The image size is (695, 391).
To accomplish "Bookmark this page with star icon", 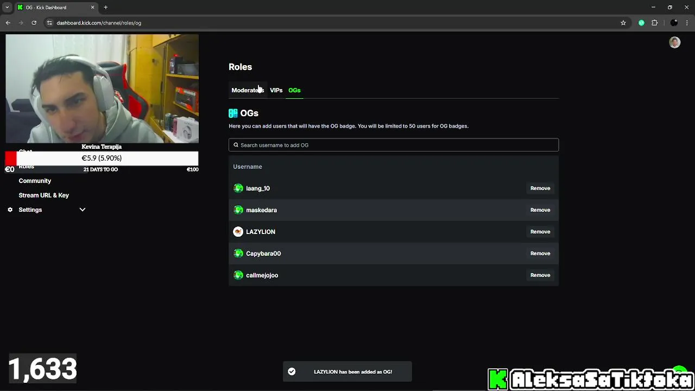I will [623, 23].
